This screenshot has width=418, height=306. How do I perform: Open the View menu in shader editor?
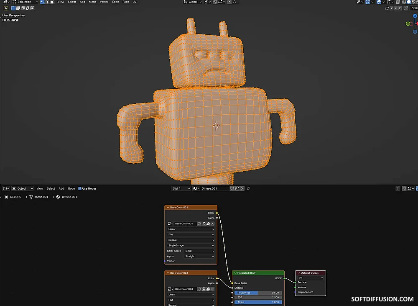[40, 188]
